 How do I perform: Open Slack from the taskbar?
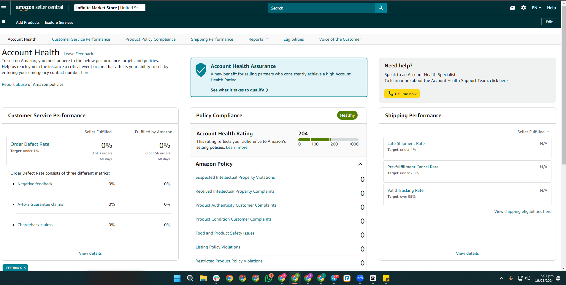[x=216, y=278]
